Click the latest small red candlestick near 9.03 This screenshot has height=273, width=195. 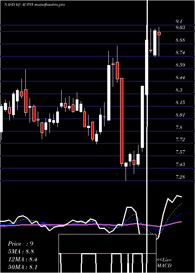click(x=159, y=34)
